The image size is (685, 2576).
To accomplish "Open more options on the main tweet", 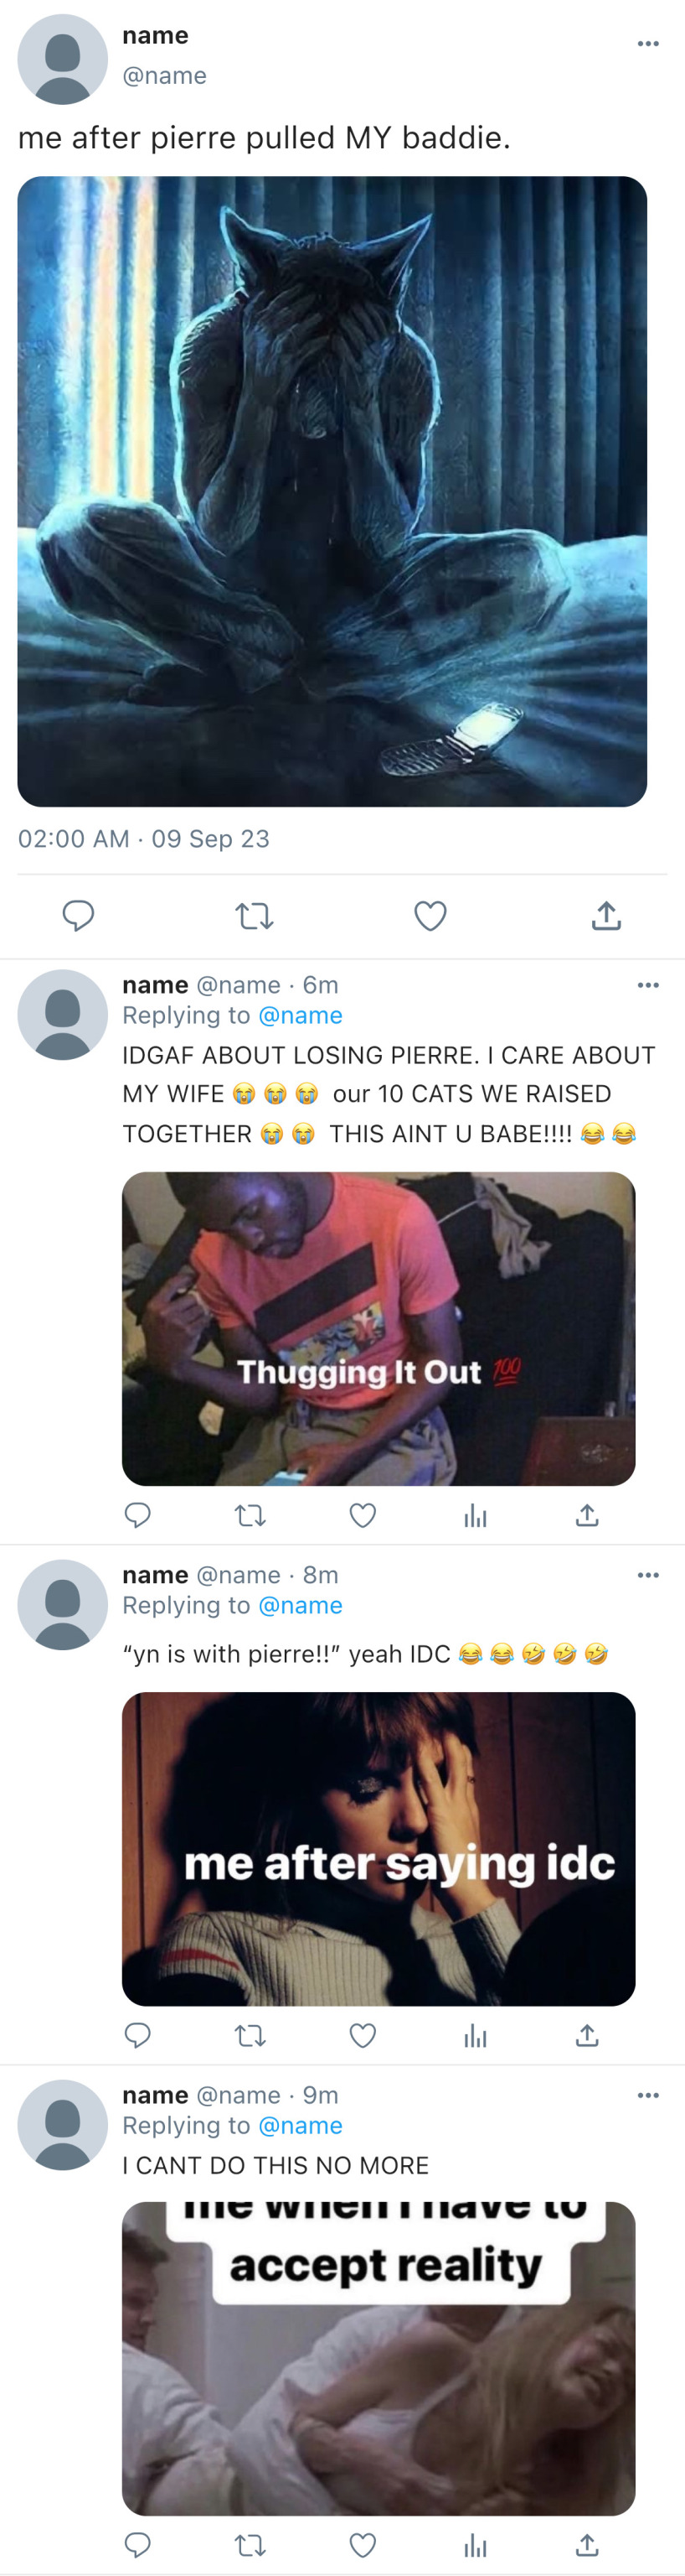I will pyautogui.click(x=648, y=44).
